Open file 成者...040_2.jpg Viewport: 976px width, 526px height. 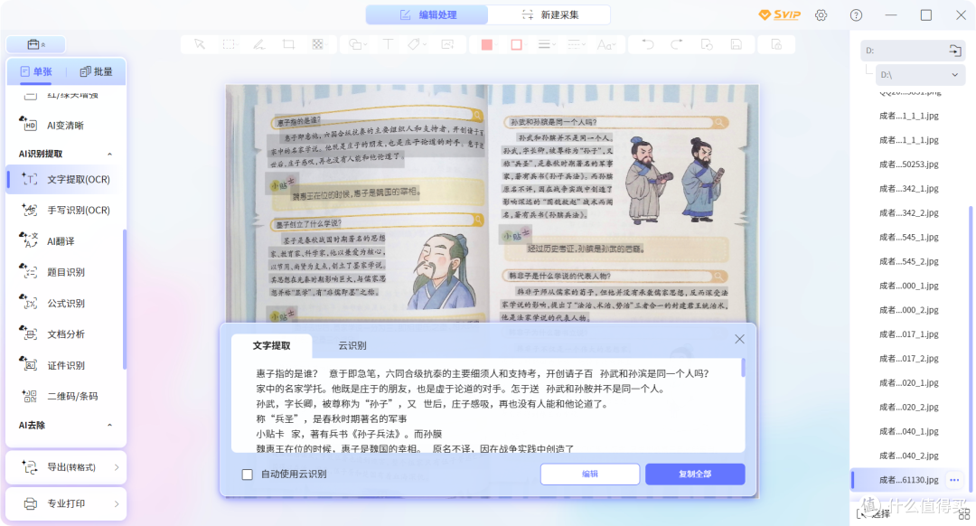click(x=909, y=456)
